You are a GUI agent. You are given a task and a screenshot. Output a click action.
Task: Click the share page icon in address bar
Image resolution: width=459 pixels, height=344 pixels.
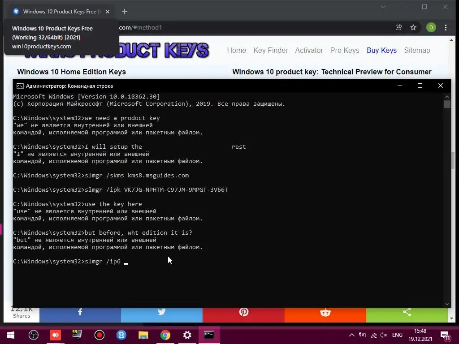pos(398,27)
